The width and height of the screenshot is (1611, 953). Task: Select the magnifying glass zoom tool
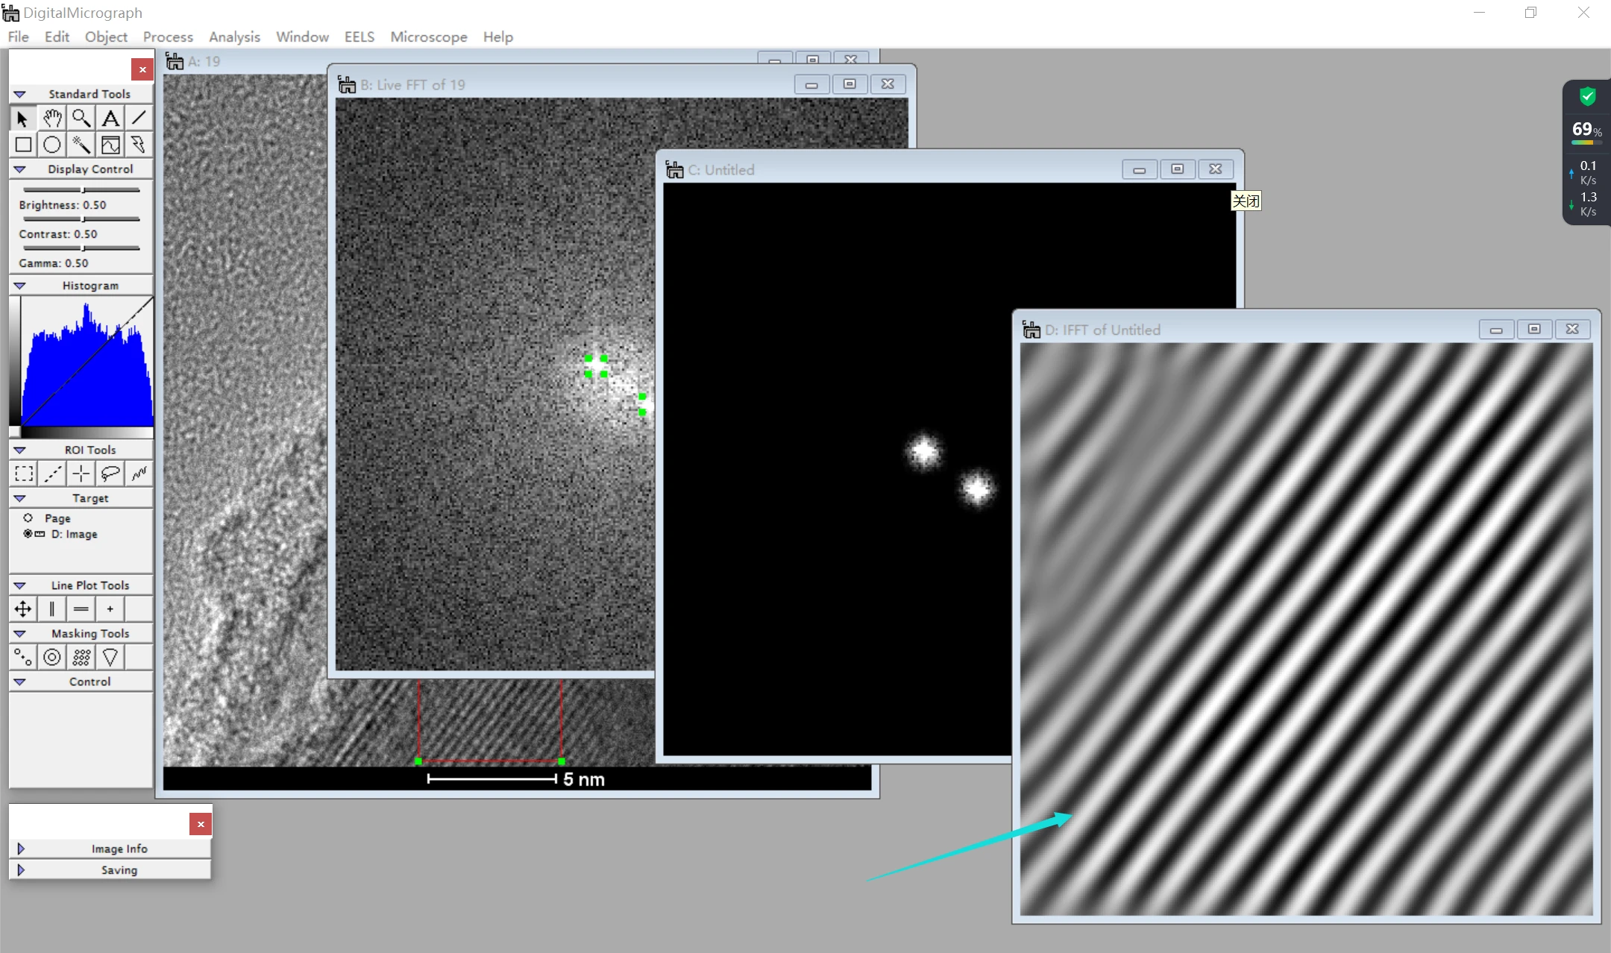pyautogui.click(x=81, y=118)
